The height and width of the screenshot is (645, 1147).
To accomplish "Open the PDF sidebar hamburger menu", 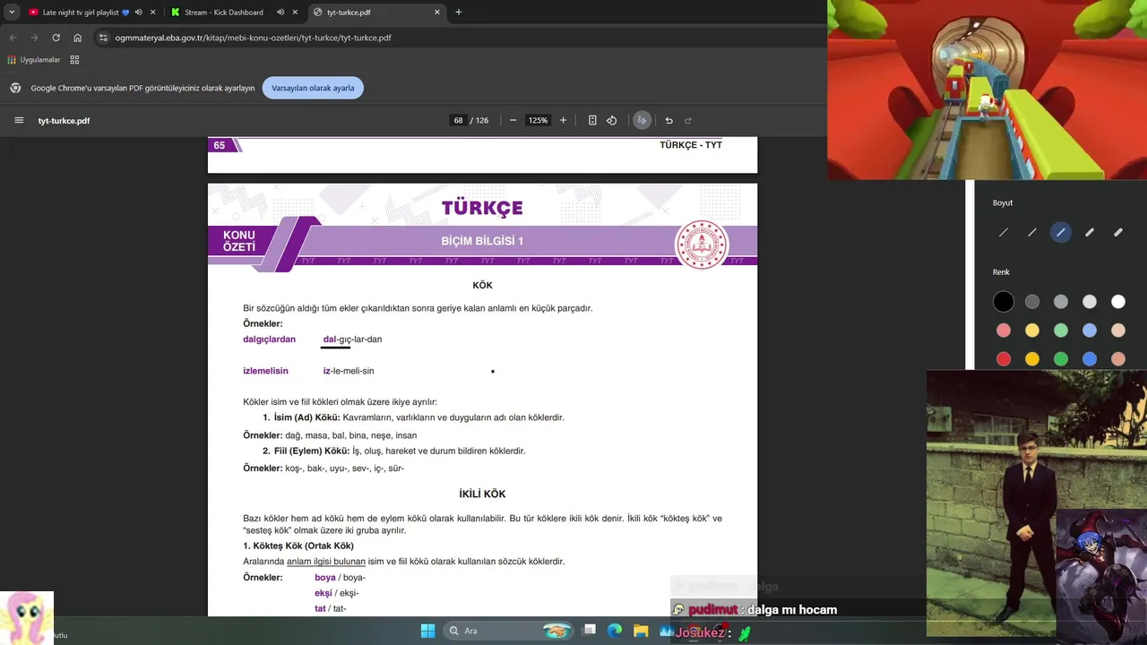I will (x=19, y=120).
